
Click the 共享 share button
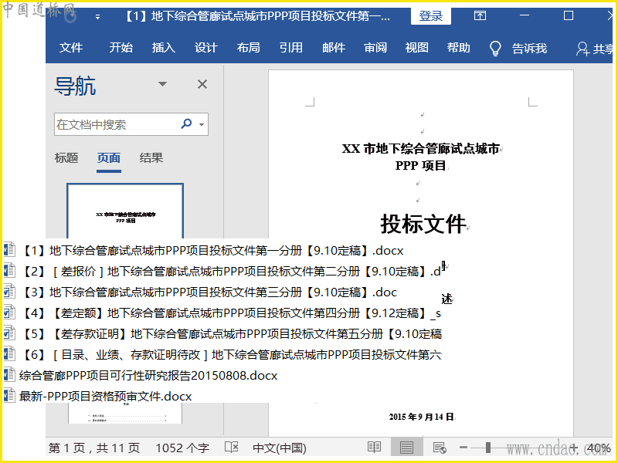594,49
